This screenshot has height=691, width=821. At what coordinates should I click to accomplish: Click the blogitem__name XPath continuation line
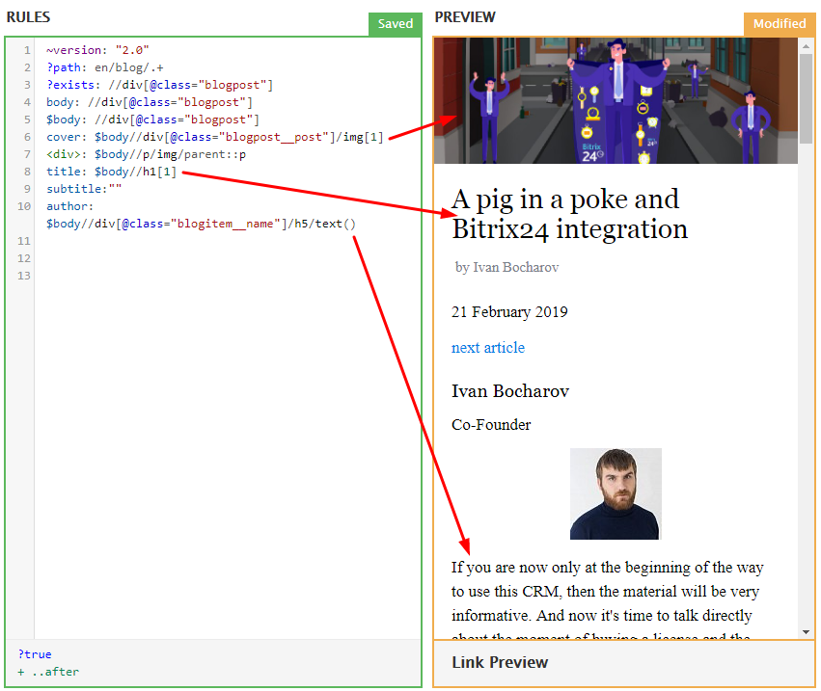coord(201,224)
